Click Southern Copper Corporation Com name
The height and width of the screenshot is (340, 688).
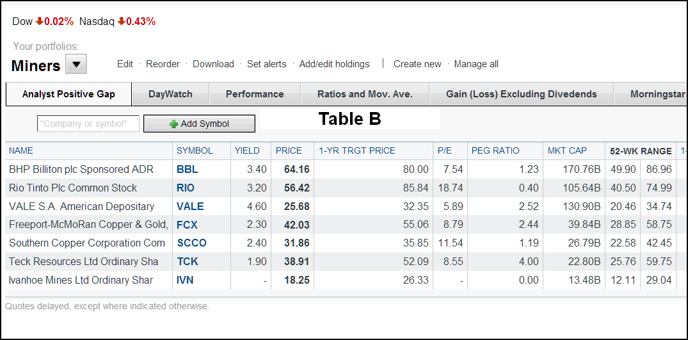coord(87,243)
